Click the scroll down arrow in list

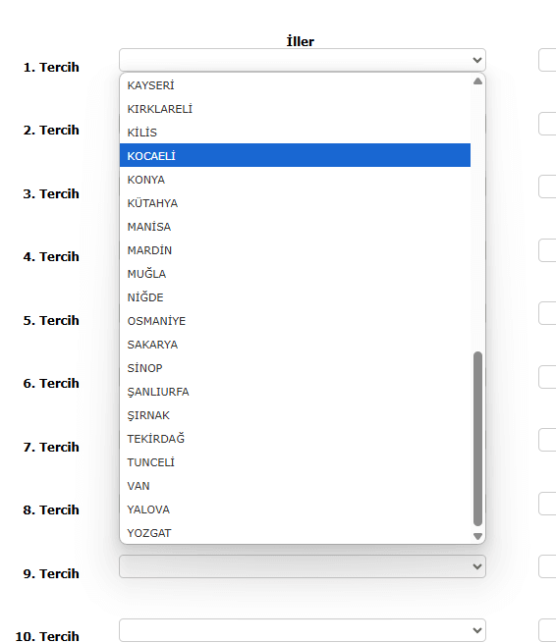click(x=477, y=536)
